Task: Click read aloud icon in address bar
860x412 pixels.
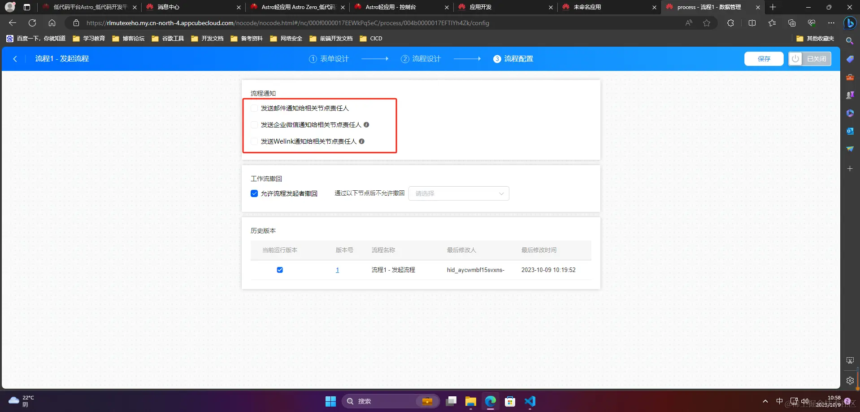Action: [x=689, y=23]
